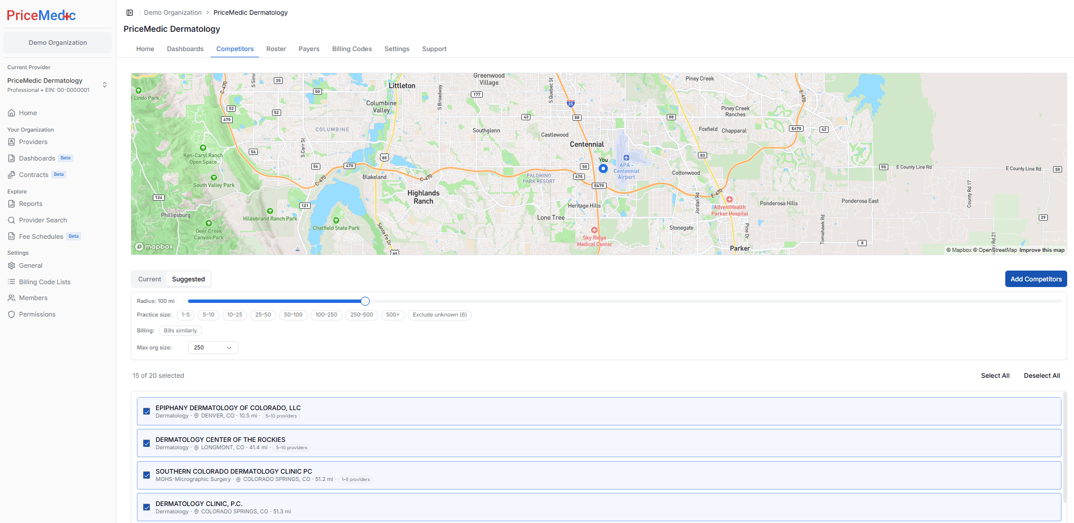Uncheck Epiphany Dermatology of Colorado checkbox
Image resolution: width=1074 pixels, height=523 pixels.
coord(147,411)
